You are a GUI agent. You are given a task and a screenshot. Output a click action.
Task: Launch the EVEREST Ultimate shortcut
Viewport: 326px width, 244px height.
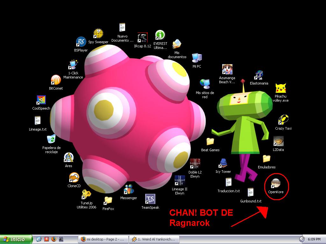pyautogui.click(x=160, y=35)
